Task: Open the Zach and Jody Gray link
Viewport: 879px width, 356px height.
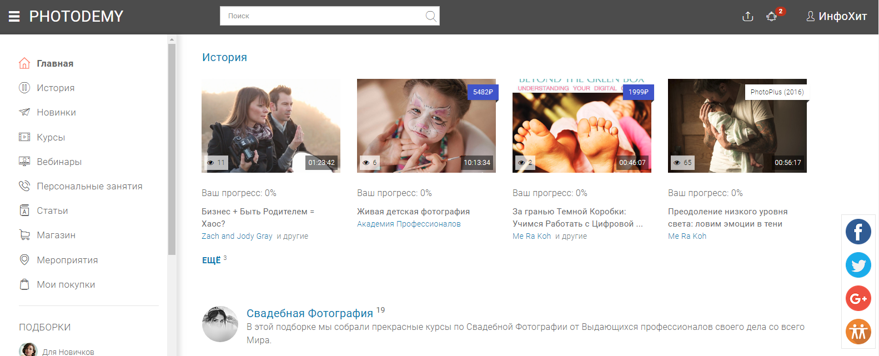Action: [x=237, y=236]
